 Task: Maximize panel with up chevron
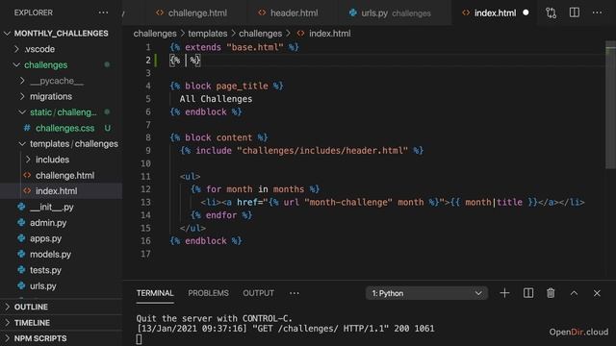[x=574, y=293]
